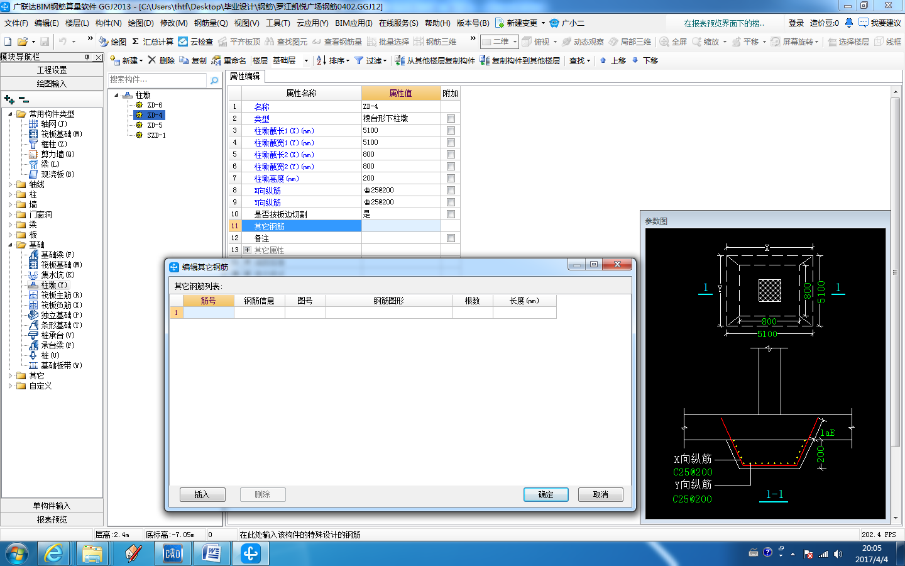Start 云检查 cloud check
This screenshot has width=905, height=566.
pos(195,42)
